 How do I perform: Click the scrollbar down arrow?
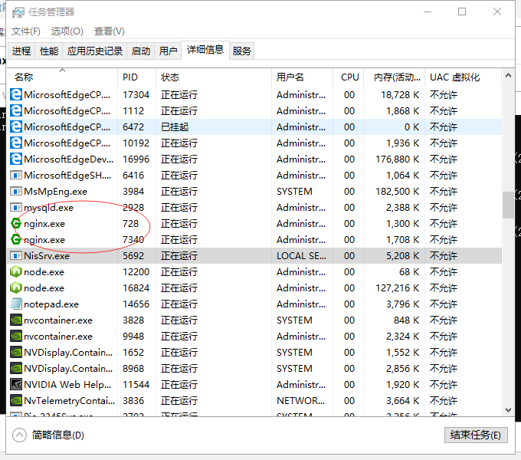(508, 410)
